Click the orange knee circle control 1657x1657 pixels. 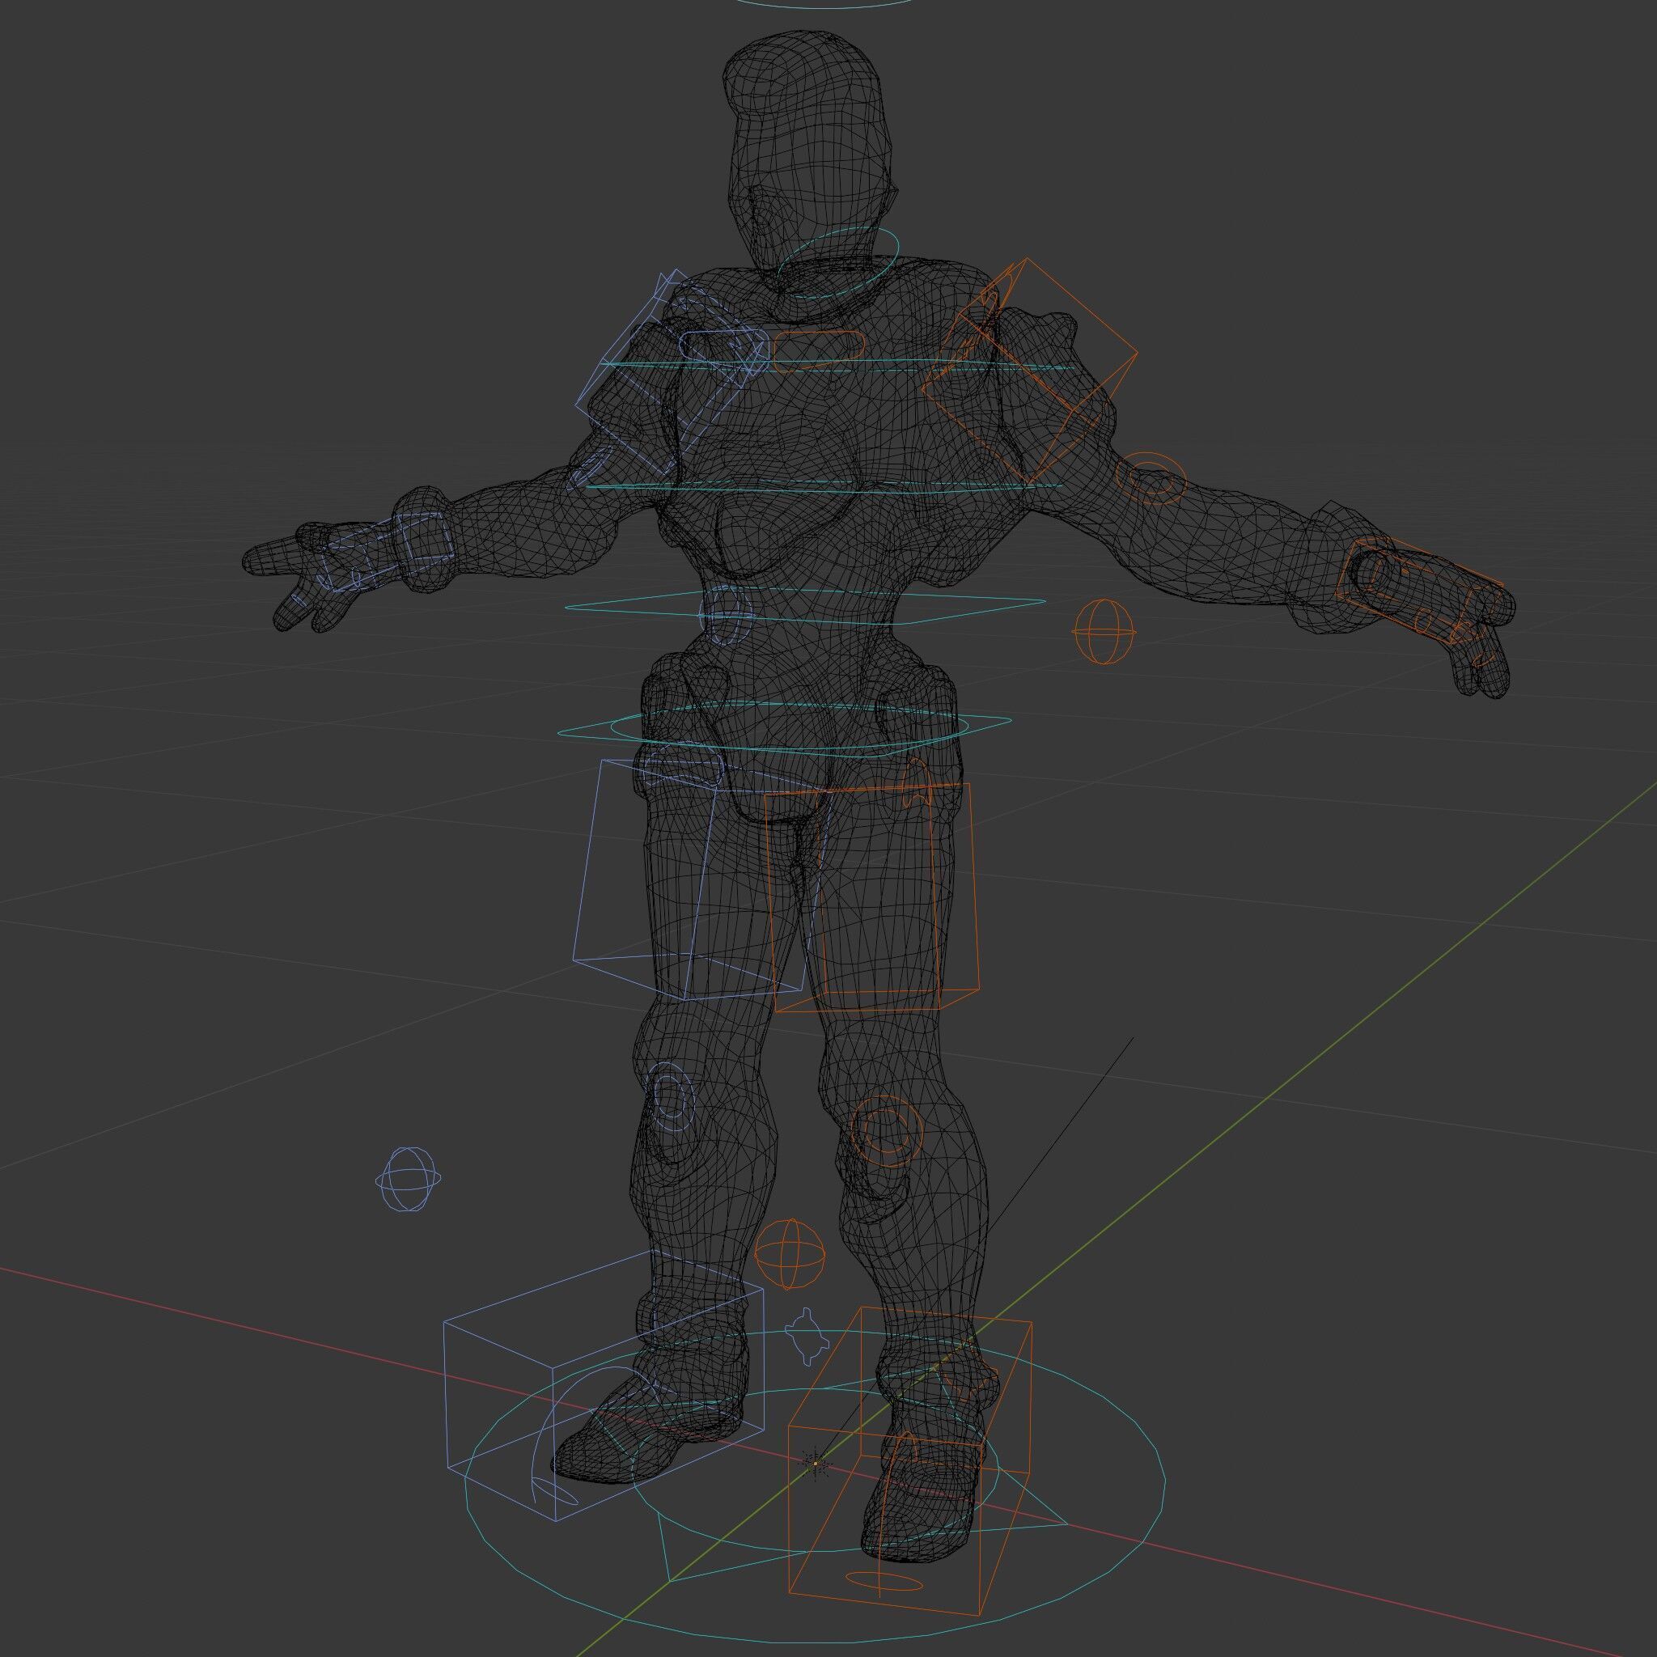tap(889, 1129)
